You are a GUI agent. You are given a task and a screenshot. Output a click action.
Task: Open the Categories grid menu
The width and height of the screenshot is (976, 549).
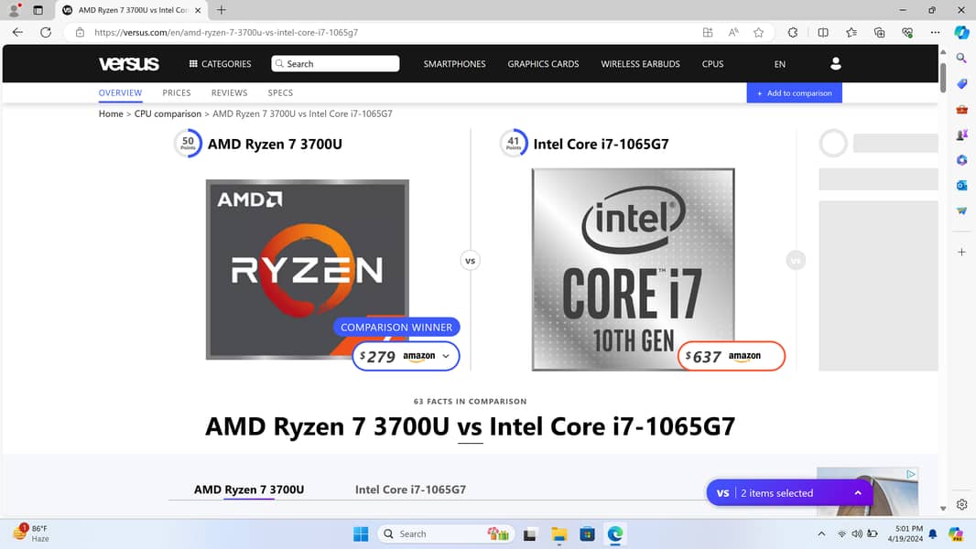[x=221, y=63]
